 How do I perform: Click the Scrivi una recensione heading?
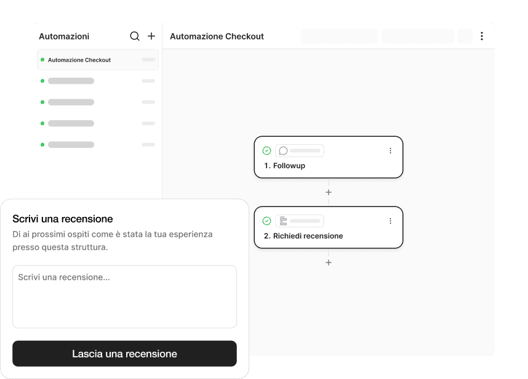63,219
